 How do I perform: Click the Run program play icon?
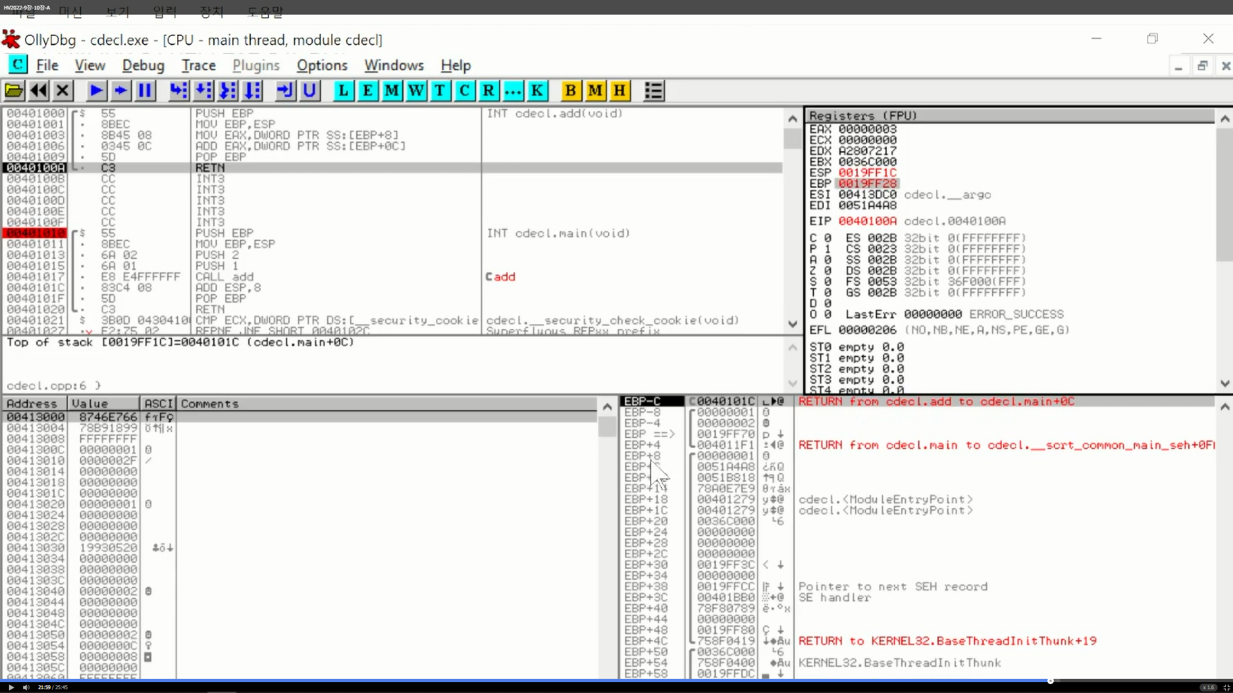coord(96,90)
